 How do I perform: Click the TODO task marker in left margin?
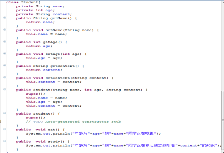coord(0,121)
